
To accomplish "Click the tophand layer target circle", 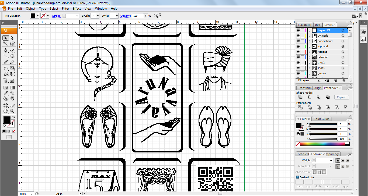I will click(343, 47).
